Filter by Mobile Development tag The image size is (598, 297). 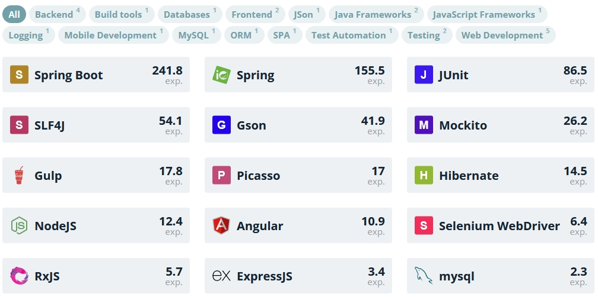(113, 35)
